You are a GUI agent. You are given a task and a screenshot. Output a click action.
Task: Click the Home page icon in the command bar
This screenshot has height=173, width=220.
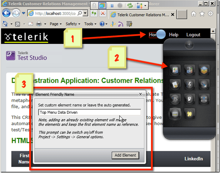[5, 24]
